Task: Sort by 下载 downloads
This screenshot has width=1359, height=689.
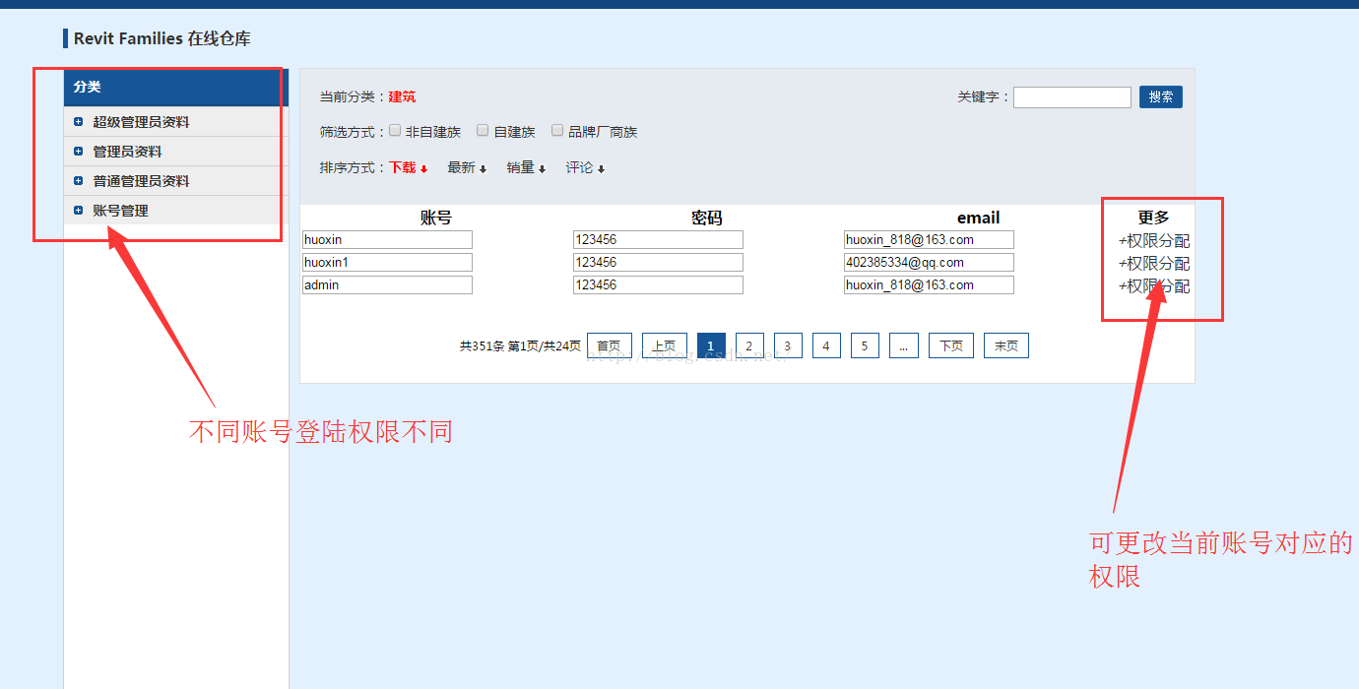Action: (x=408, y=168)
